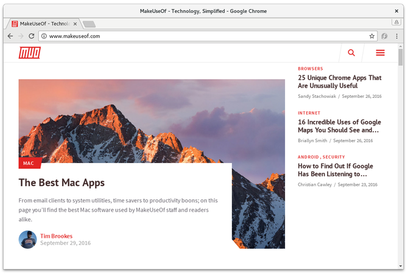Open the Chrome profile button

point(396,22)
